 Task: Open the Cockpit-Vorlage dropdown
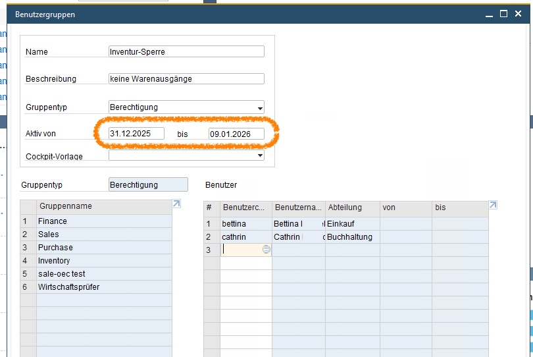[x=260, y=156]
